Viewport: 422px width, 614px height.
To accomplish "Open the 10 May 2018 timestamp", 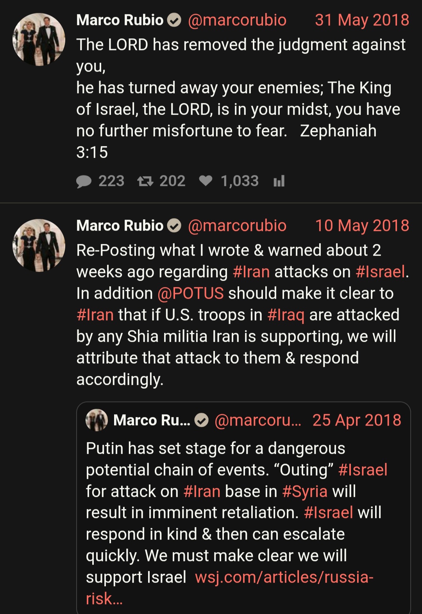I will [x=362, y=226].
